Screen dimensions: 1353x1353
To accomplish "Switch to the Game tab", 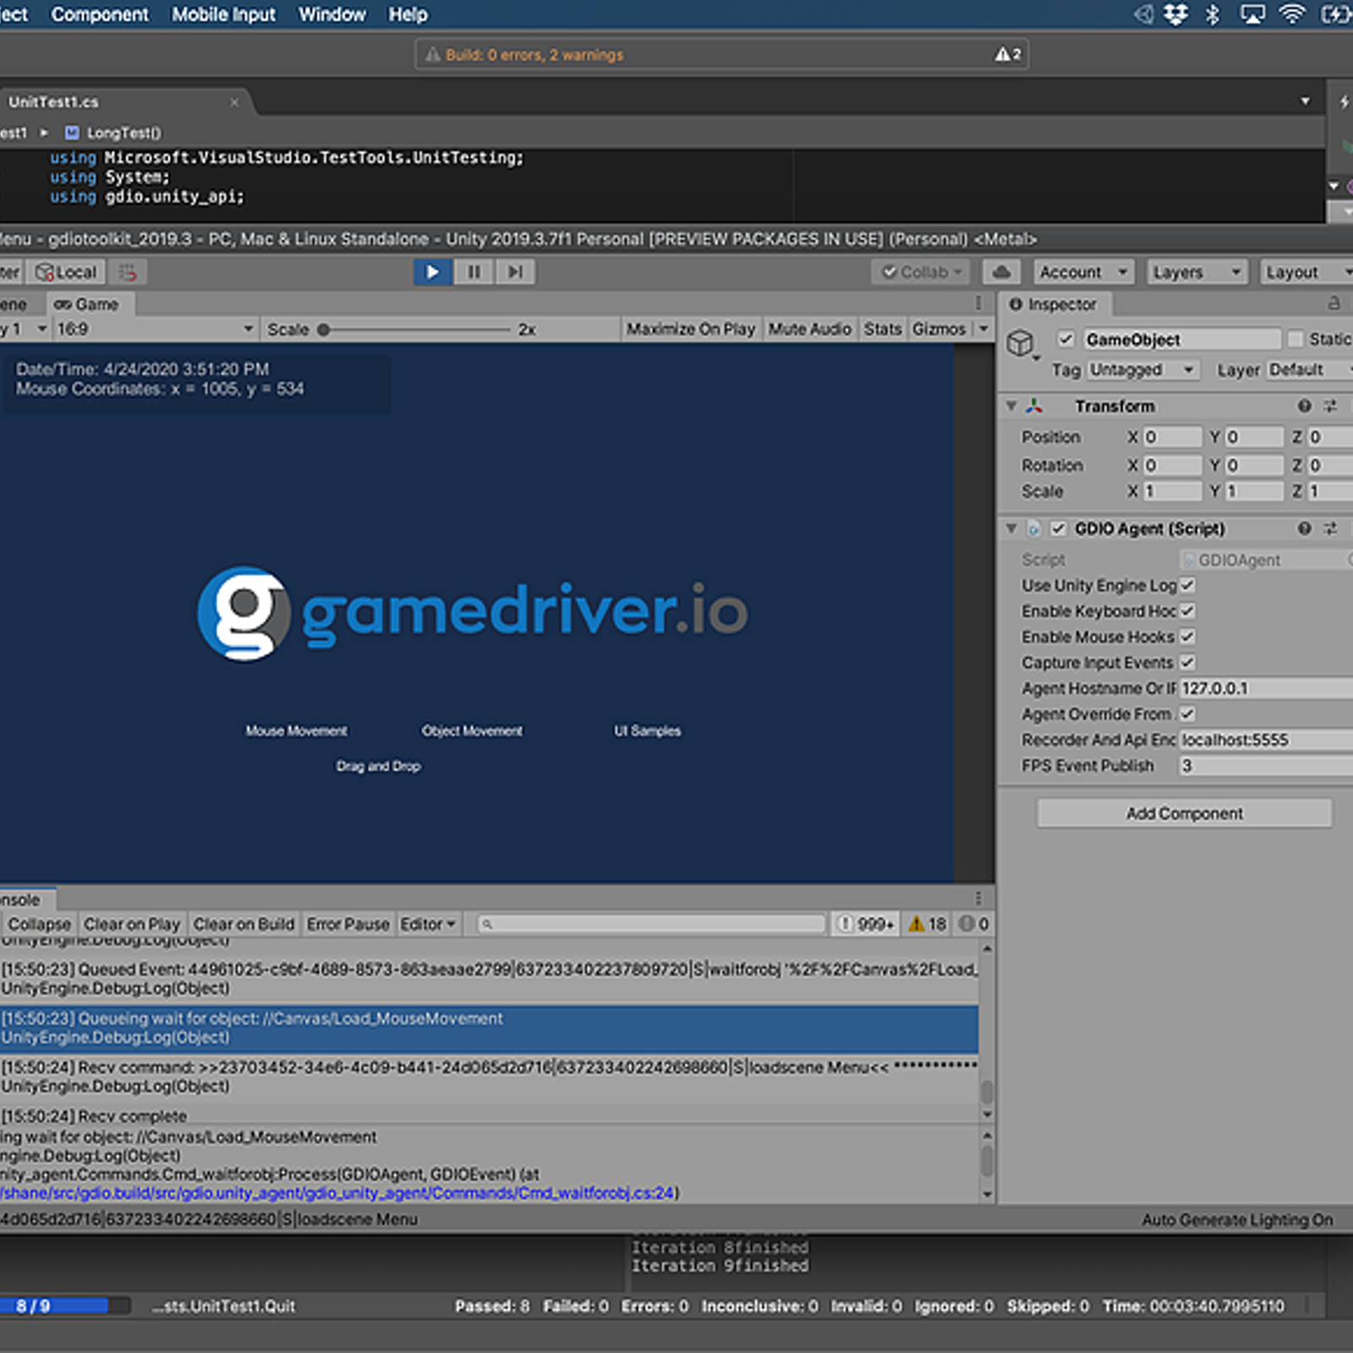I will (90, 304).
